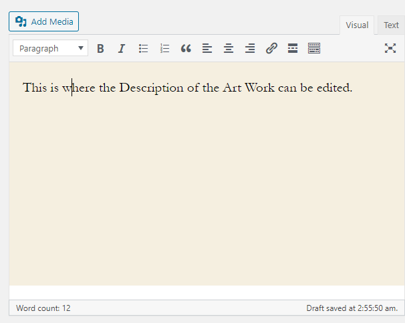
Task: Open the Paragraph format dropdown
Action: (51, 48)
